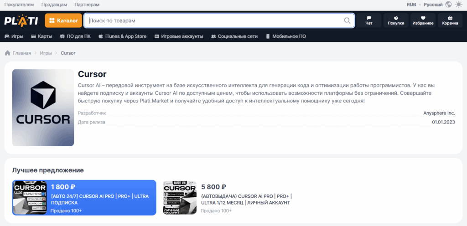Click the globe language icon
The image size is (467, 226).
tap(448, 5)
